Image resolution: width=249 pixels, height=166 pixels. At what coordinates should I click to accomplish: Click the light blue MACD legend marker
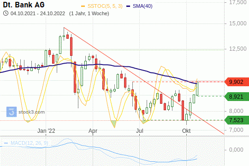(x=6, y=143)
